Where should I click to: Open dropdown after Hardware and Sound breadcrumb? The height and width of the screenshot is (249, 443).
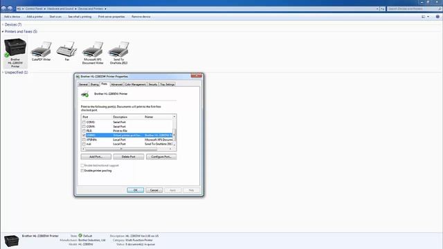point(75,9)
